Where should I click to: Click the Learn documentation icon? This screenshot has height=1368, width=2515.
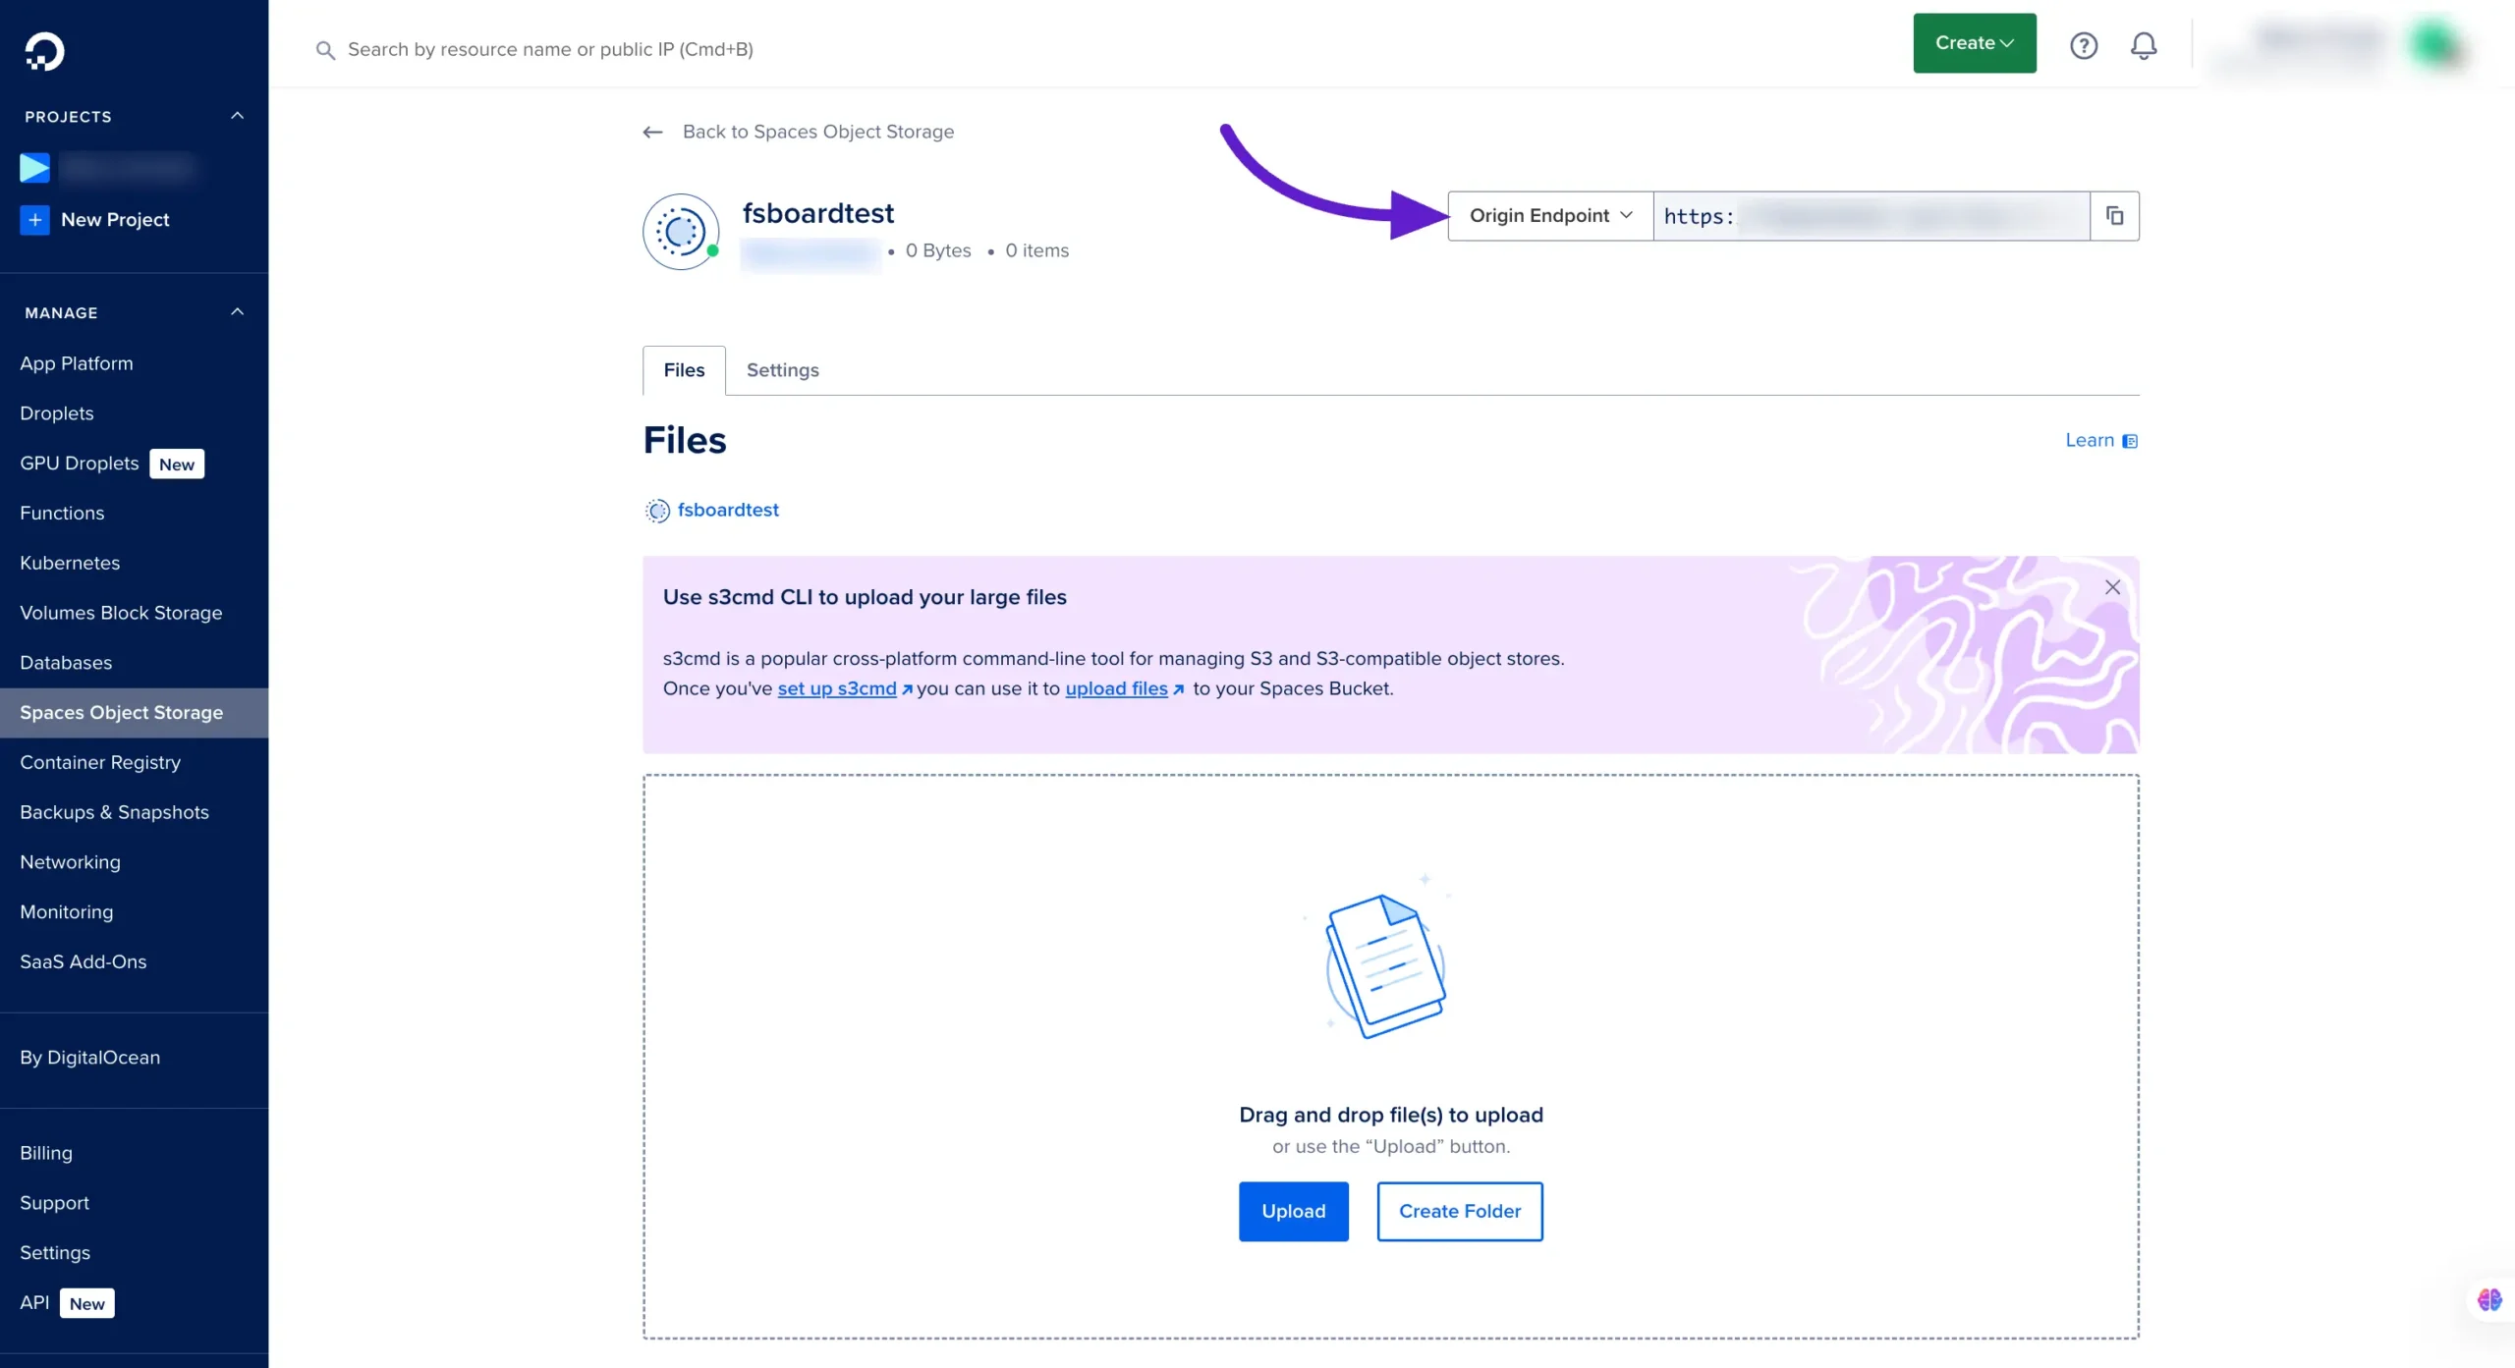click(2129, 441)
